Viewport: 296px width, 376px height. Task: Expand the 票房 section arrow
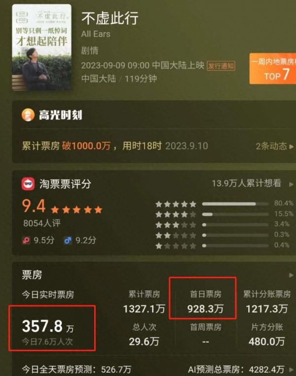coord(291,275)
